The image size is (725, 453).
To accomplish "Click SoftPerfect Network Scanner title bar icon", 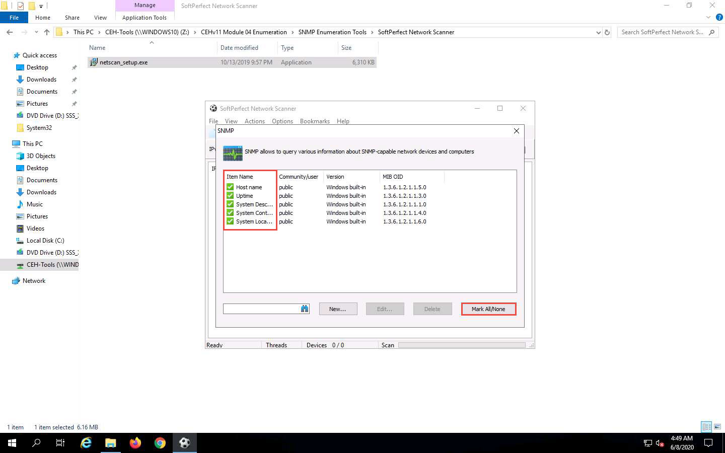I will tap(213, 108).
